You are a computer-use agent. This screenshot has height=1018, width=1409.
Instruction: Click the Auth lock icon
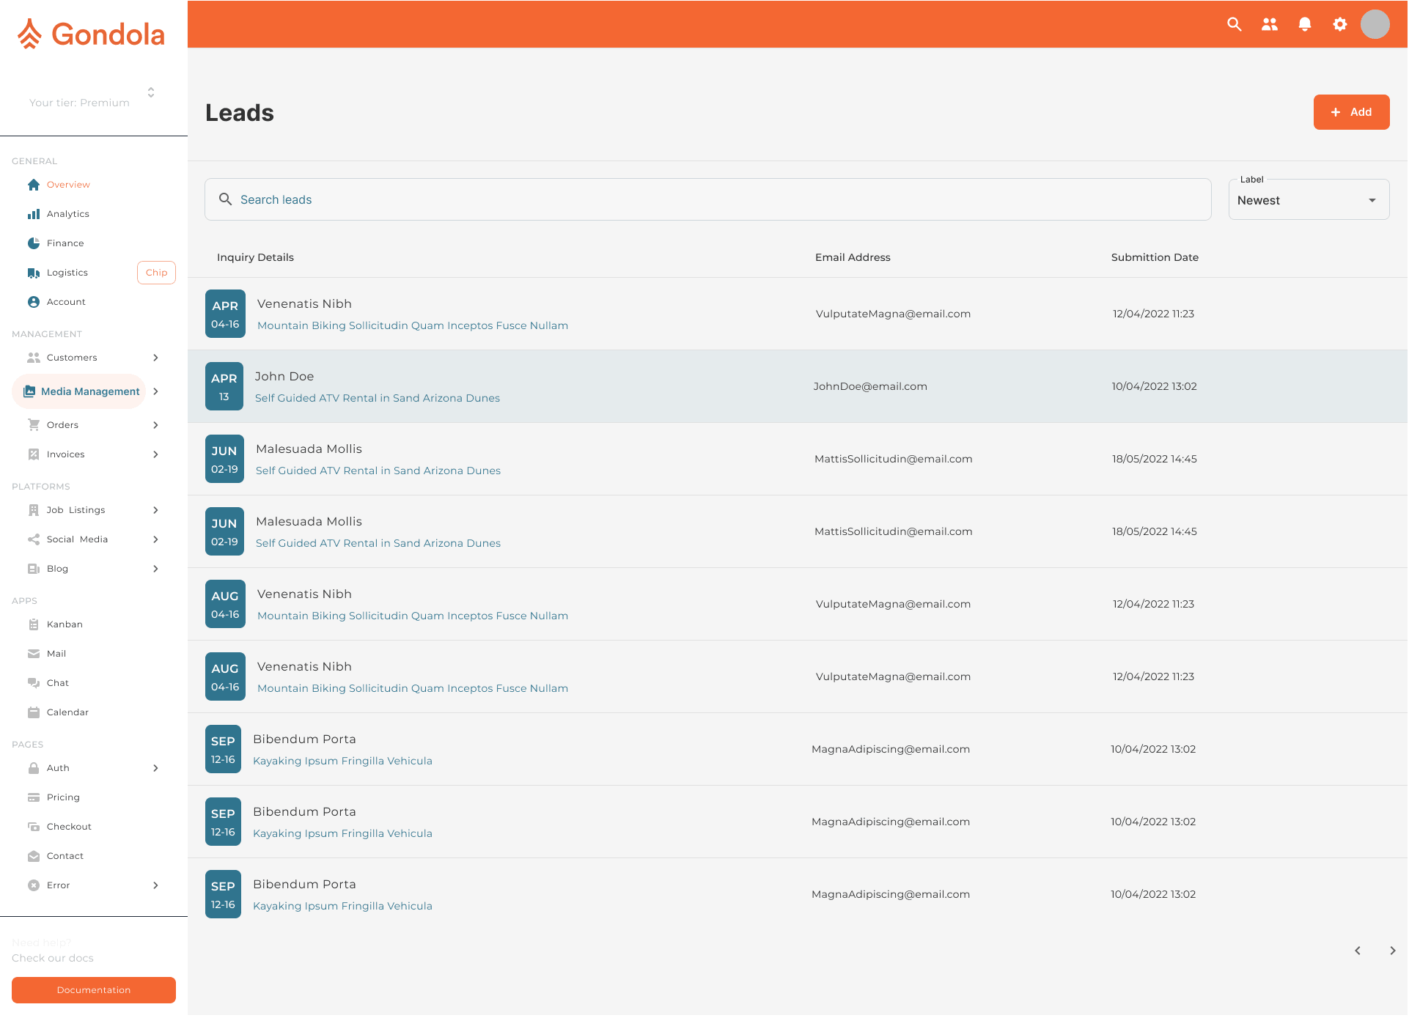pos(34,768)
